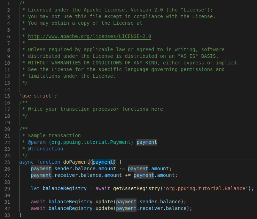Screen dimensions: 257x219
Task: Click the opening brace on line 25
Action: tap(120, 162)
